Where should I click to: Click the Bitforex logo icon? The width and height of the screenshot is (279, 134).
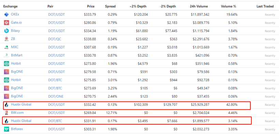pos(6,129)
